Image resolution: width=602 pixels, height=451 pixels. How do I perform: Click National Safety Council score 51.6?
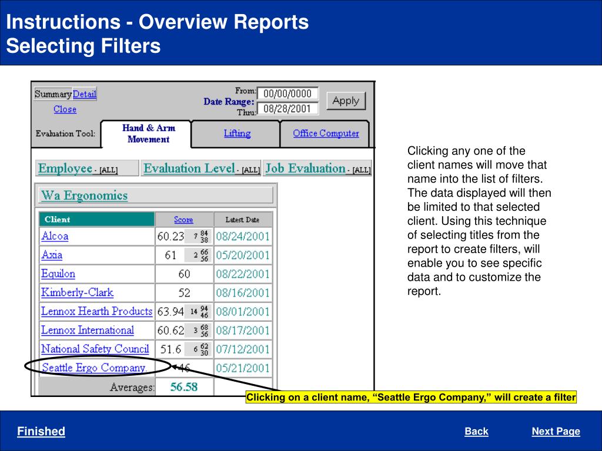170,349
